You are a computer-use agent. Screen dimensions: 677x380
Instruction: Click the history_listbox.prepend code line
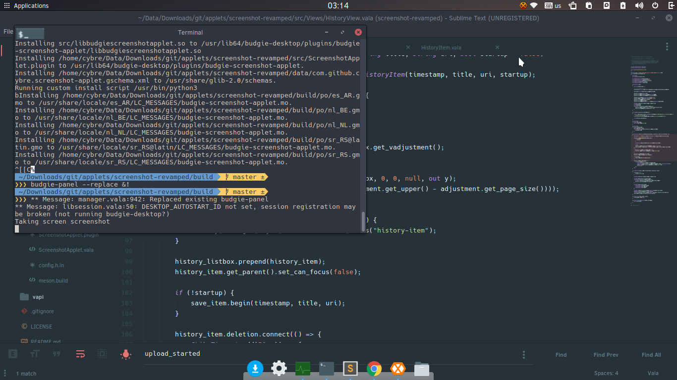(249, 261)
